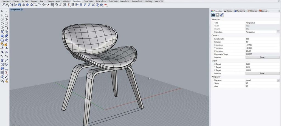Viewport: 281px width, 126px height.
Task: Click Place button for target location
Action: [262, 73]
